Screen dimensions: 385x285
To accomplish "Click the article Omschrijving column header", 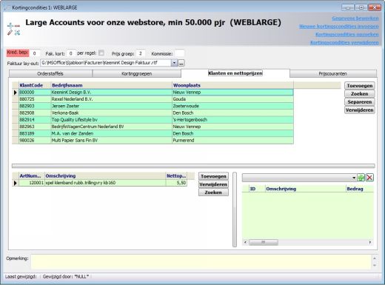I will (105, 176).
